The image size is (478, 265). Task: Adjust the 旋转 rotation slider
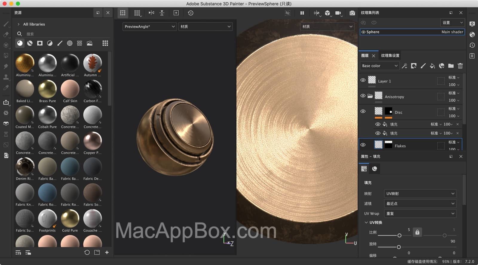coord(399,247)
